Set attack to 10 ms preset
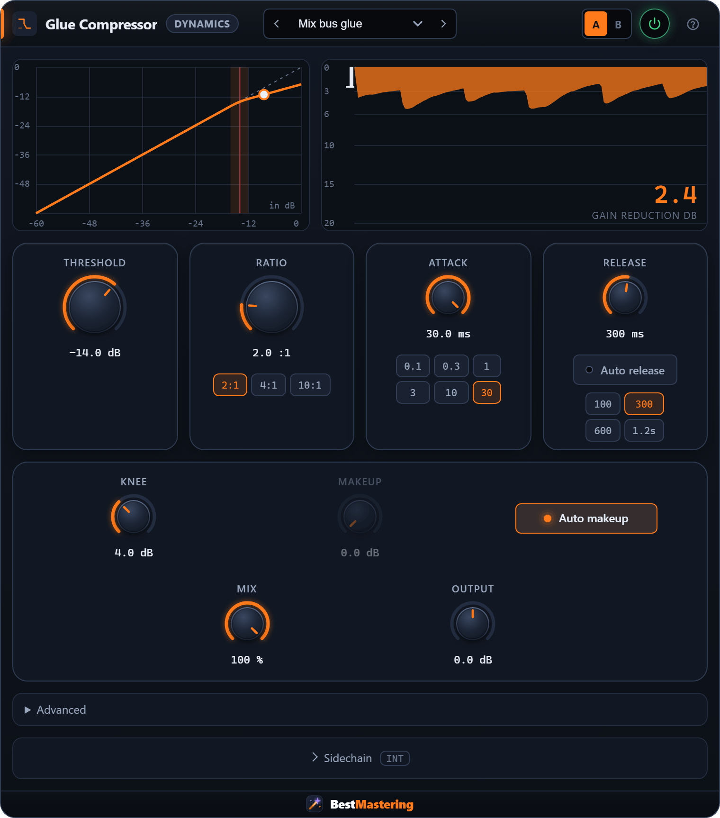This screenshot has height=818, width=720. tap(451, 392)
